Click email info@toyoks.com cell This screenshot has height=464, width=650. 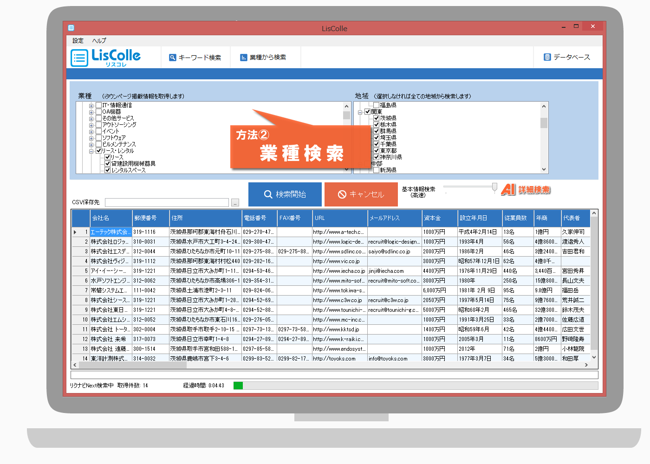(x=394, y=359)
